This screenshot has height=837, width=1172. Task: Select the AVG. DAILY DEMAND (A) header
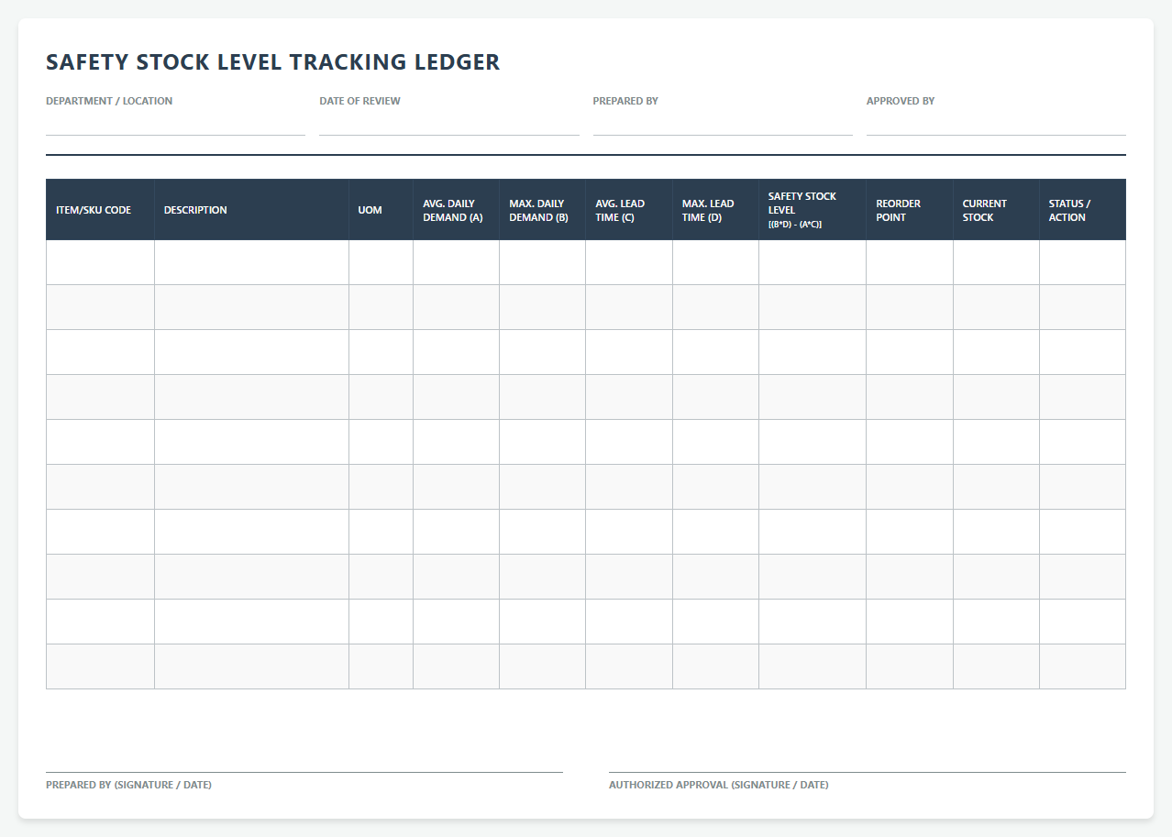[x=456, y=210]
